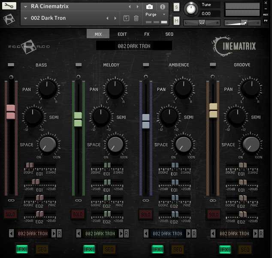Click the Melody volume fader handle
The width and height of the screenshot is (272, 258).
pos(78,119)
